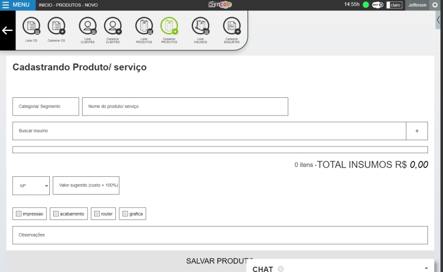Open the Listar OS icon
This screenshot has width=443, height=272.
click(x=32, y=27)
